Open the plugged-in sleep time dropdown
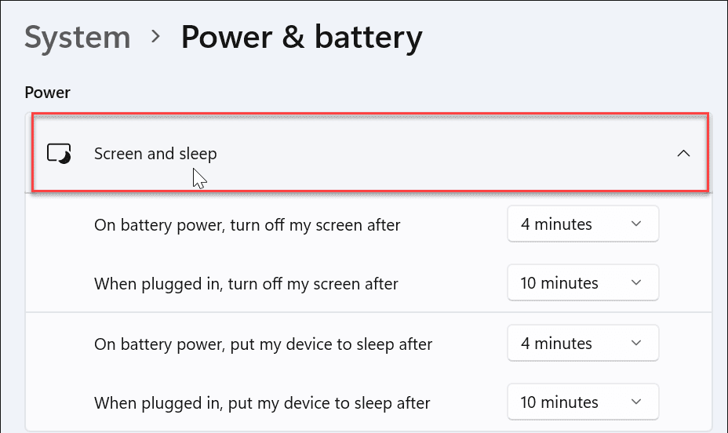728x433 pixels. [x=582, y=402]
